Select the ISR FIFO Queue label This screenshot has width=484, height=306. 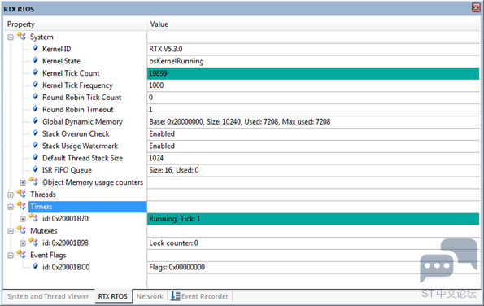[67, 170]
